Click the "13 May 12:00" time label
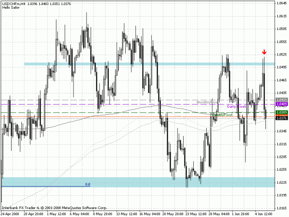 [127, 214]
